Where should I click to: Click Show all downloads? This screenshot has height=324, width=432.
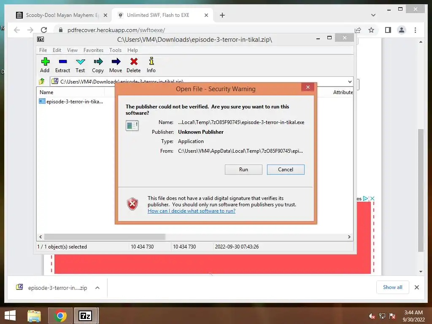click(392, 287)
